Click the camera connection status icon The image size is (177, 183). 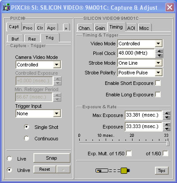[113, 170]
